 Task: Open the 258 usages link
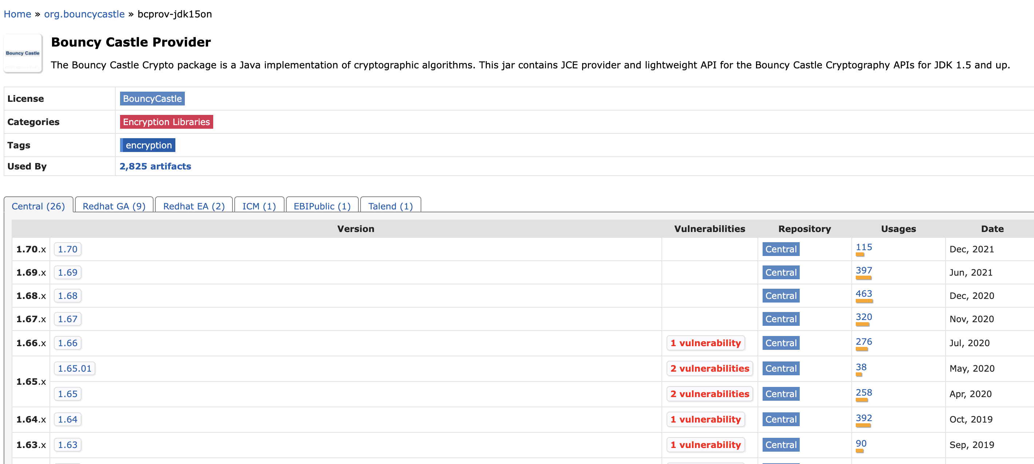(x=864, y=392)
